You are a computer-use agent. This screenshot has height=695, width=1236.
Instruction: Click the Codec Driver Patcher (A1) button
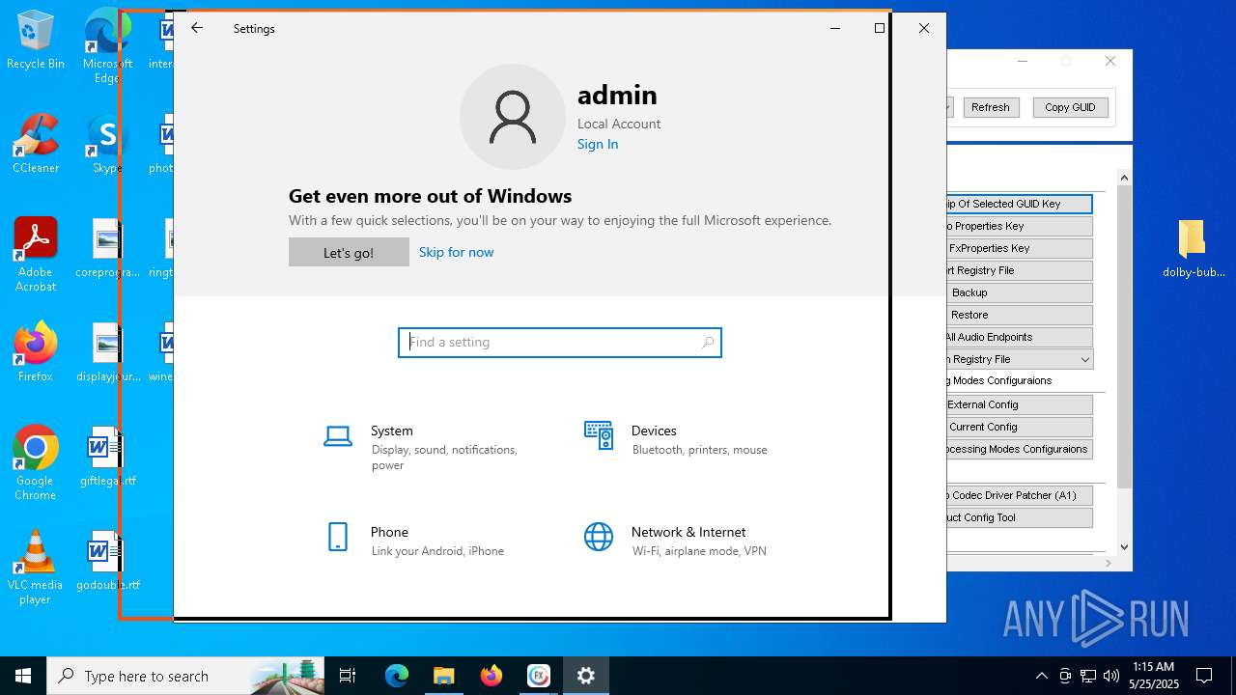(1020, 495)
